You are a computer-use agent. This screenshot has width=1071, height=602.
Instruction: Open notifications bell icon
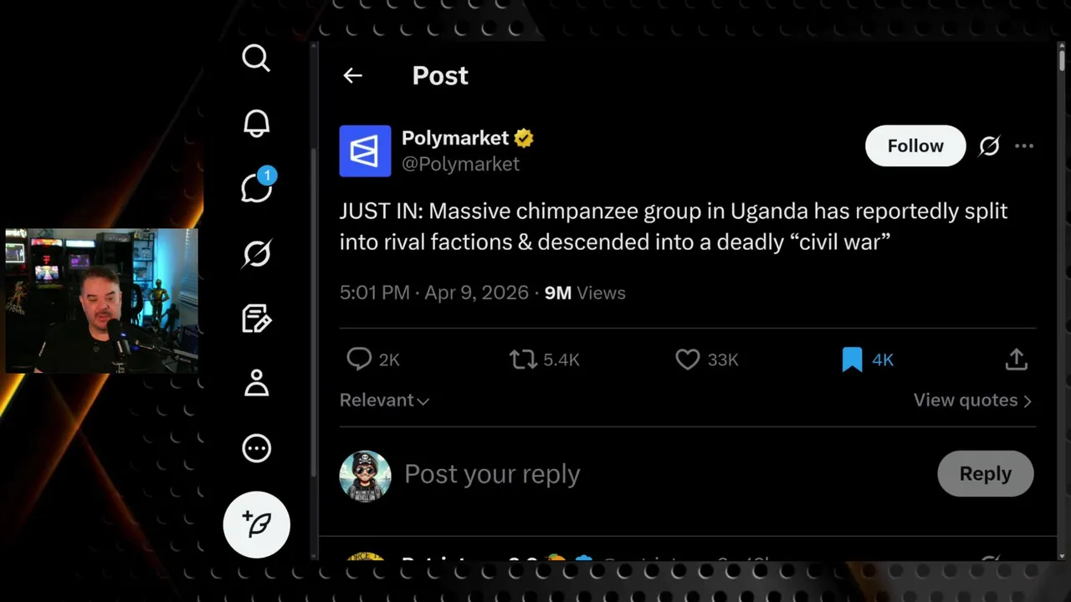[256, 124]
